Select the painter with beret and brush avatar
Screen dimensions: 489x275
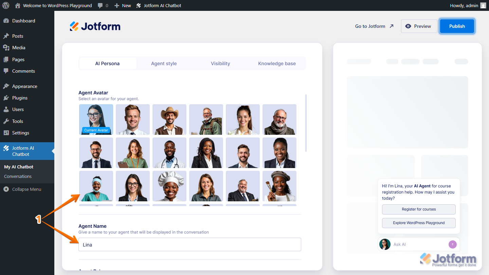(x=279, y=186)
